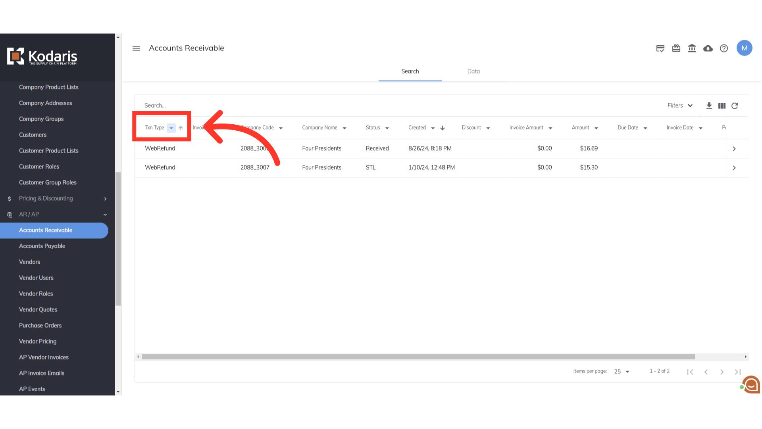Open Vendor Quotes sidebar link
Screen dimensions: 762x429
tap(38, 309)
